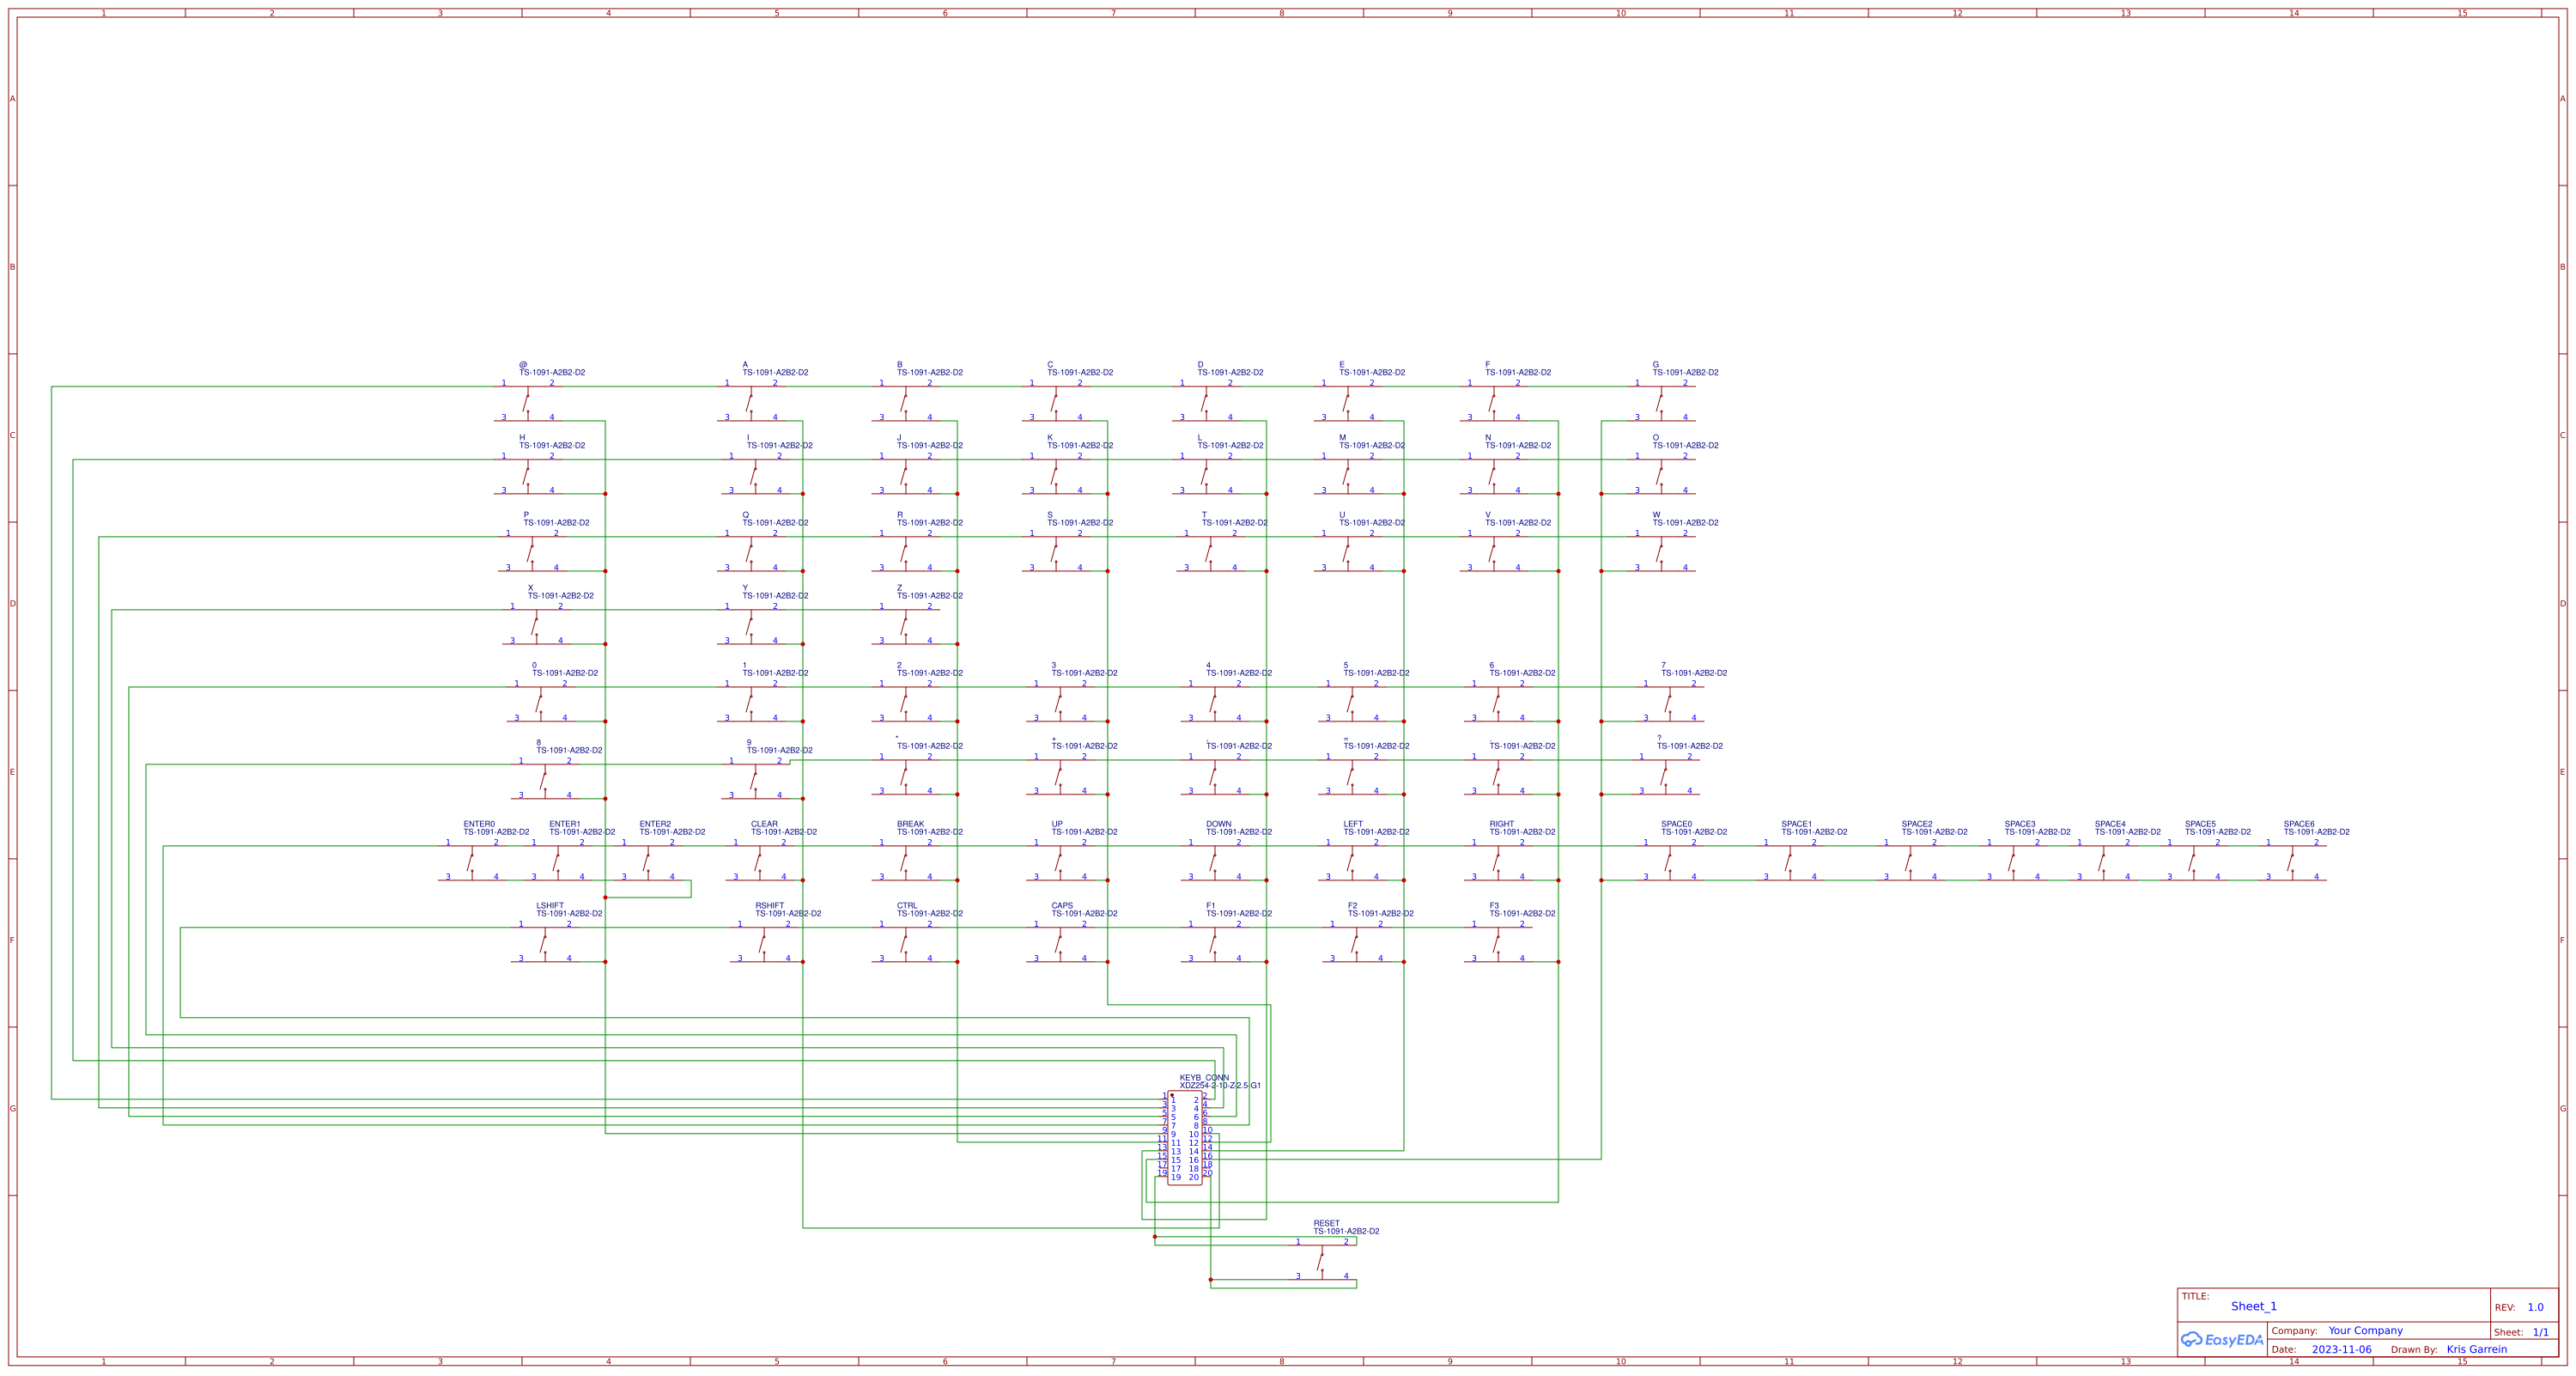Click the LSHIFT switch symbol
The height and width of the screenshot is (1376, 2576).
pos(544,943)
